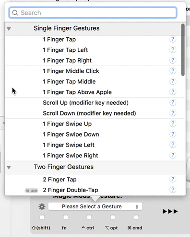Image resolution: width=190 pixels, height=237 pixels.
Task: Check the cmd modifier checkbox
Action: 136,217
